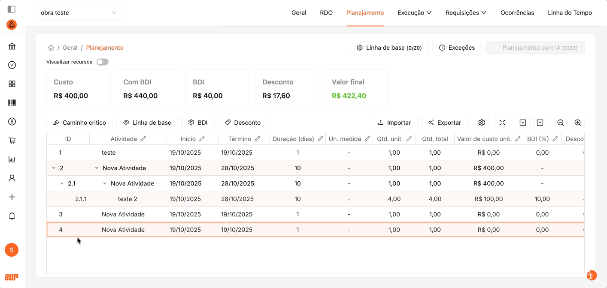Viewport: 607px width, 288px height.
Task: Click the zoom in magnifier icon
Action: (577, 123)
